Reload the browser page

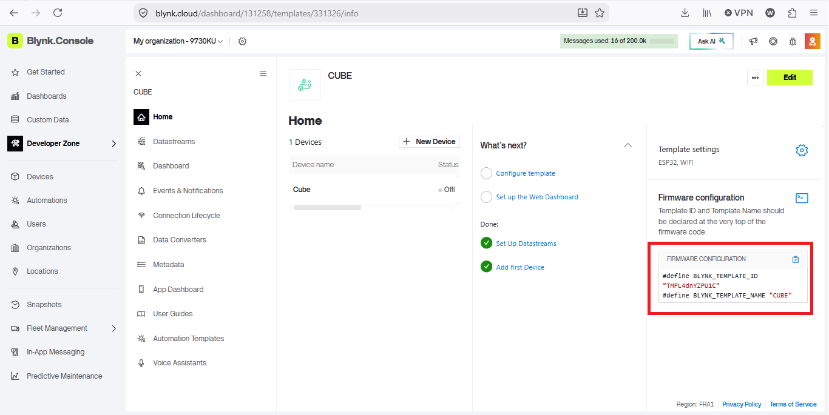point(58,13)
